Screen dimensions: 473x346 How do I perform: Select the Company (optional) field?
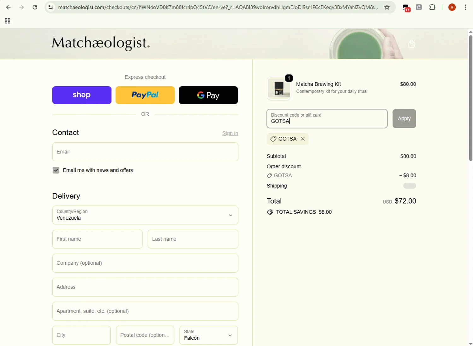click(145, 263)
